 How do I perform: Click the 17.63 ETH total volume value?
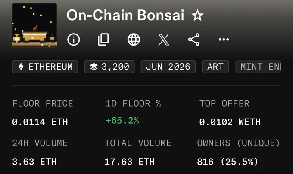coord(130,162)
